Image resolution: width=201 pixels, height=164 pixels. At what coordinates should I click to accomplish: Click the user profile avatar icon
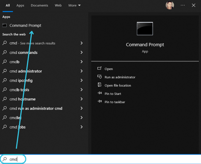170,5
